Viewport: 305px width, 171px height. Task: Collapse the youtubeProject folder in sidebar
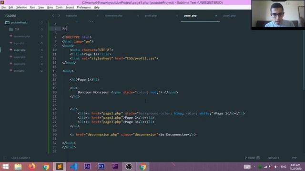pos(8,22)
